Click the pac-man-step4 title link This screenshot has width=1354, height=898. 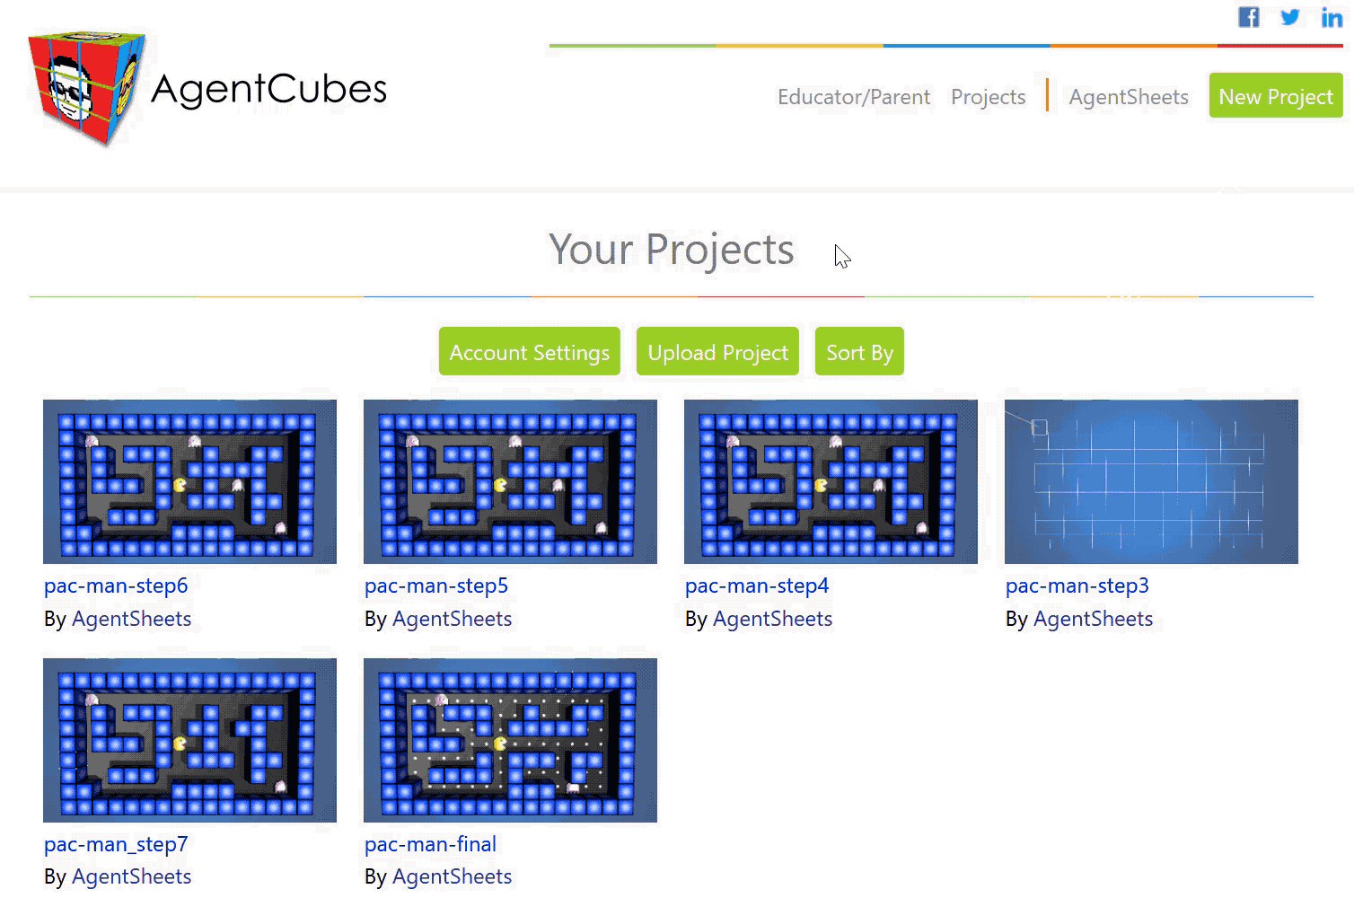click(x=757, y=585)
